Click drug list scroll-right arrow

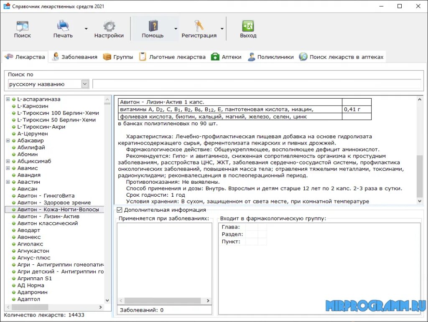click(100, 307)
